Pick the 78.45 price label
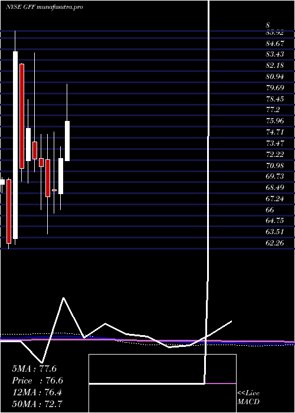The width and height of the screenshot is (295, 413). 275,99
